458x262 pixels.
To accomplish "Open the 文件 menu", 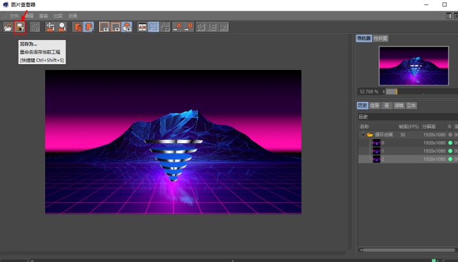I will (14, 15).
